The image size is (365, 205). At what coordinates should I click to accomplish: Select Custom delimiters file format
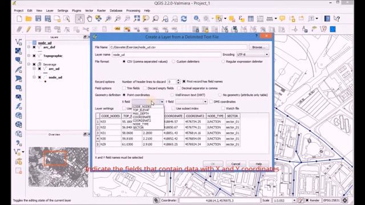pyautogui.click(x=173, y=61)
